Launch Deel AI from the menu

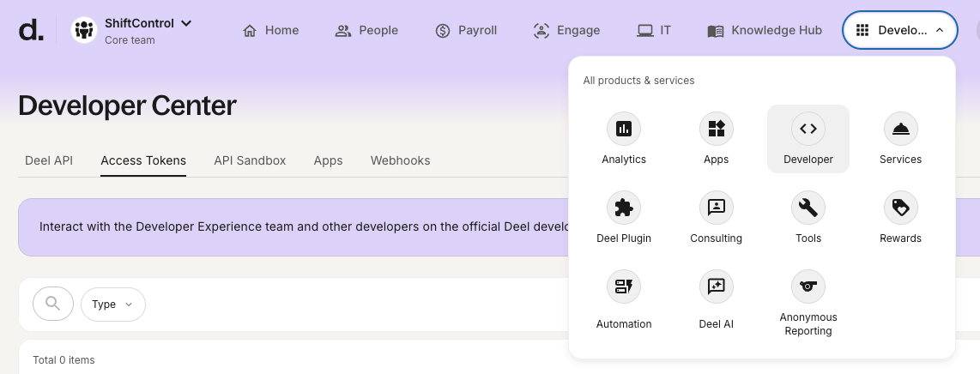[x=716, y=287]
